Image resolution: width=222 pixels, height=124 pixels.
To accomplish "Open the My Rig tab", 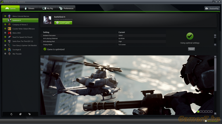I will [x=48, y=8].
